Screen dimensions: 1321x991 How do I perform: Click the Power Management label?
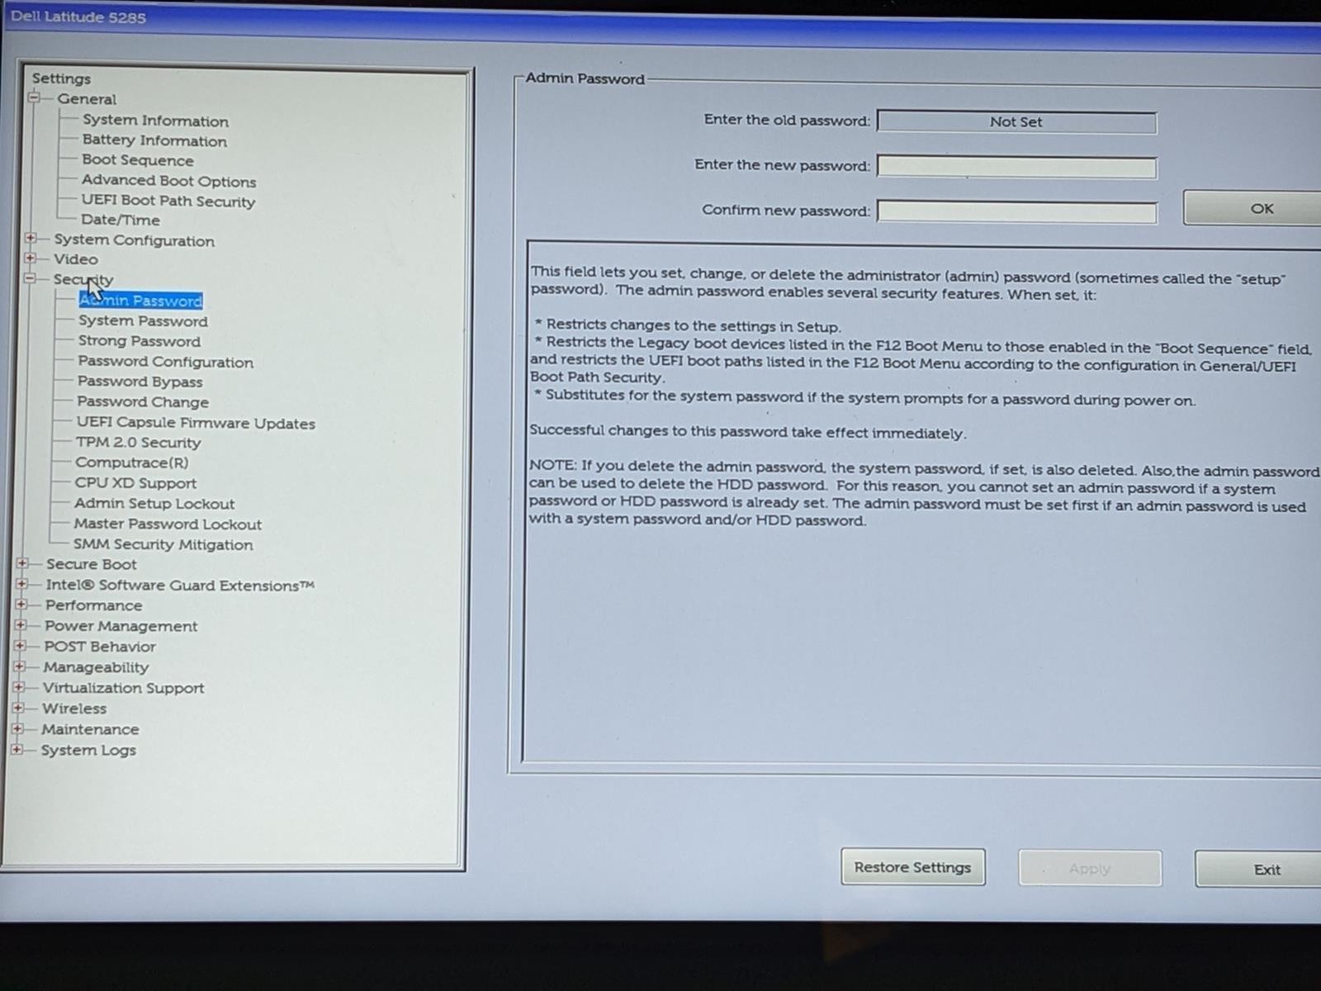coord(121,626)
